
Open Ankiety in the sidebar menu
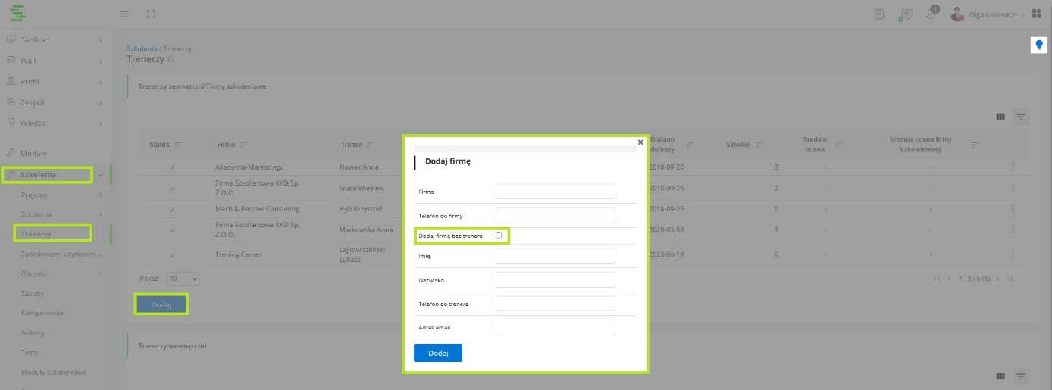pos(33,332)
